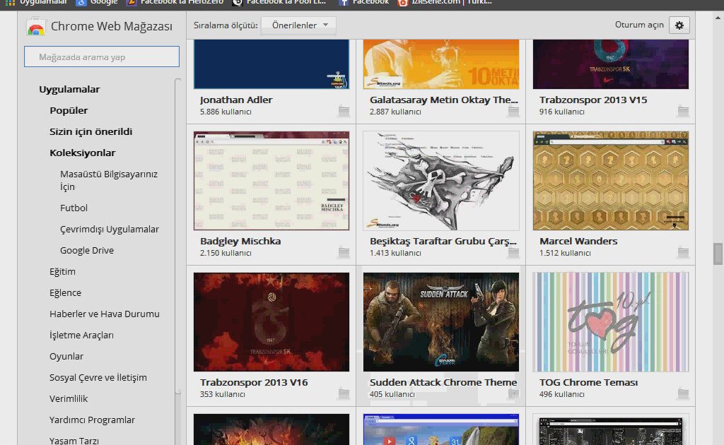Click the Facebook bookmark favicon
724x445 pixels.
343,2
